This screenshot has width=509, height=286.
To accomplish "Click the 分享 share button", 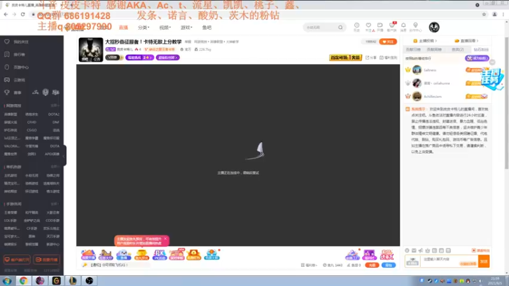I will [x=371, y=58].
